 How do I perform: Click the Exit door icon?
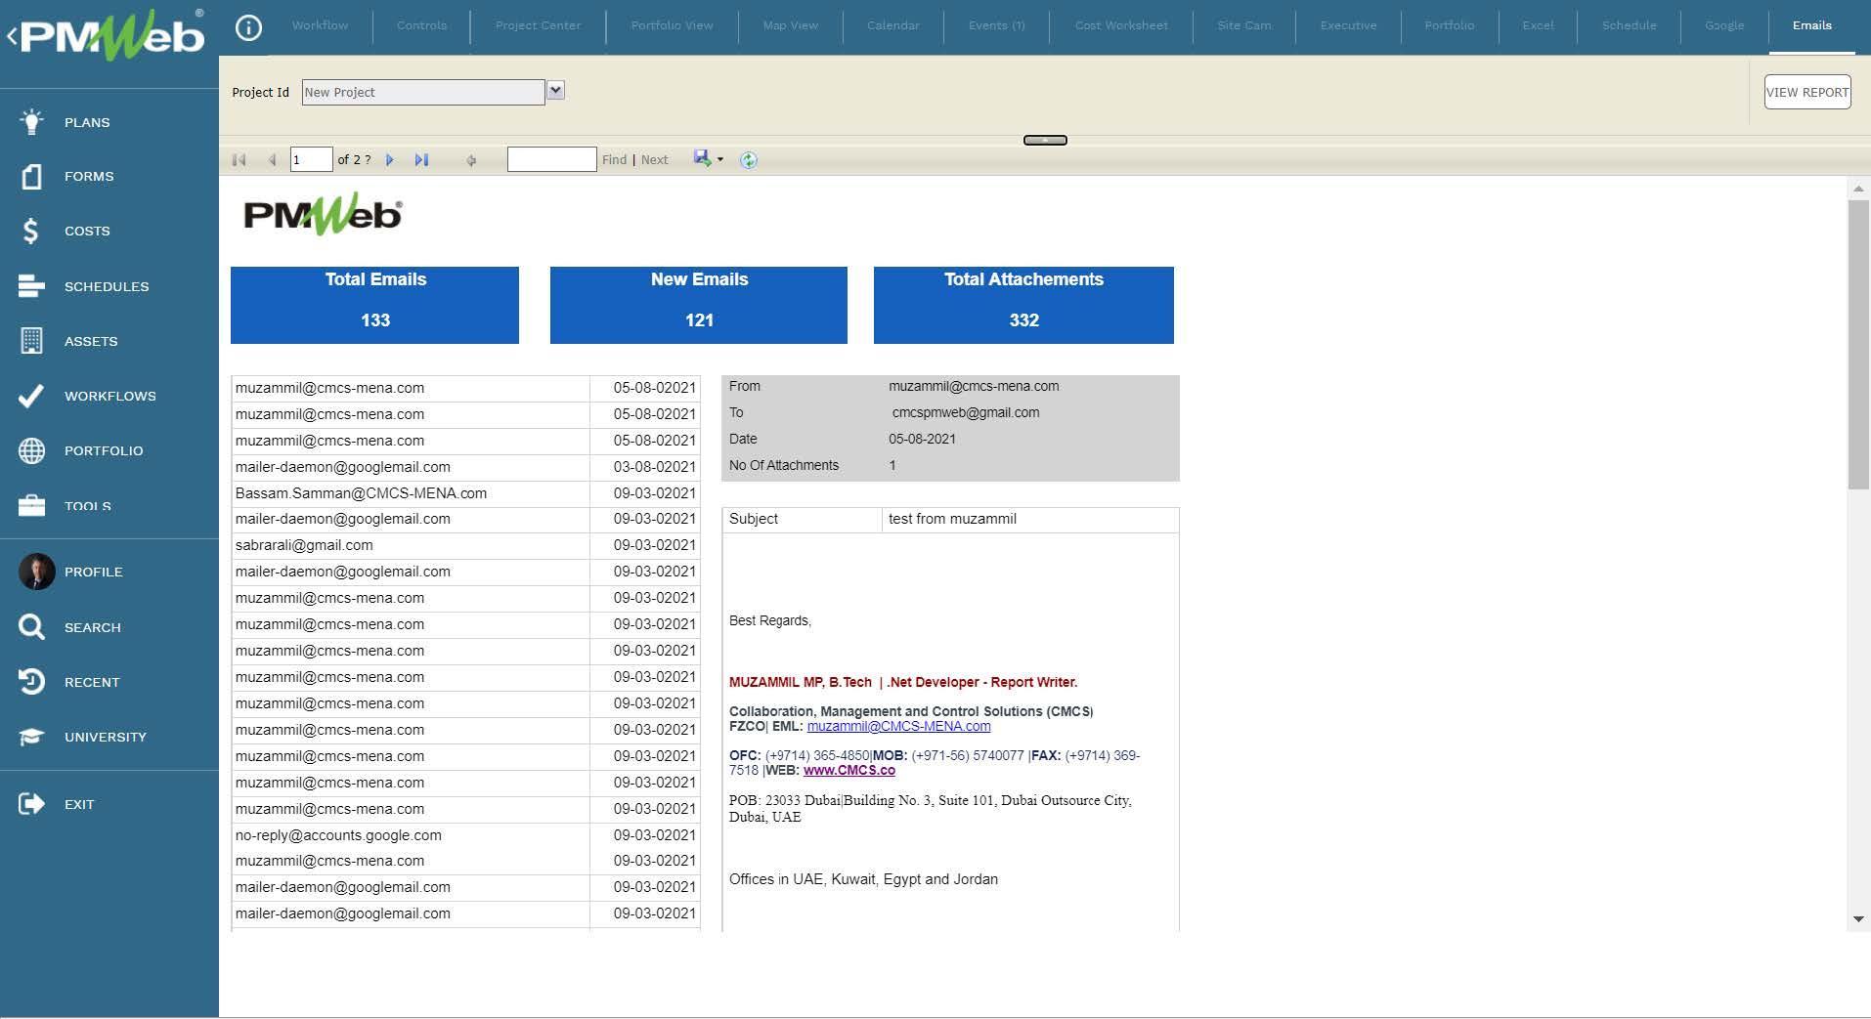[31, 804]
